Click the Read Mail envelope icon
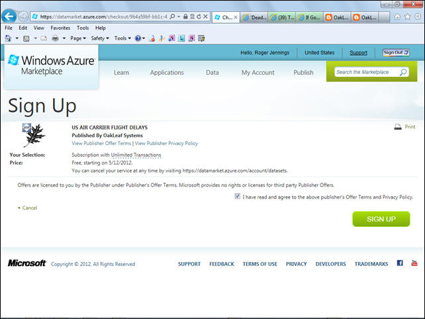The height and width of the screenshot is (319, 425). [x=44, y=38]
